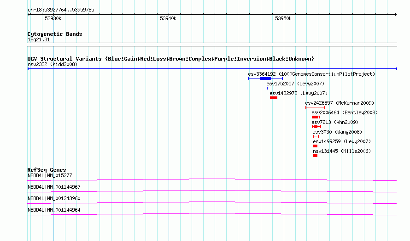The height and width of the screenshot is (241, 410).
Task: Click the esv1752057 small blue marker
Action: pyautogui.click(x=267, y=88)
